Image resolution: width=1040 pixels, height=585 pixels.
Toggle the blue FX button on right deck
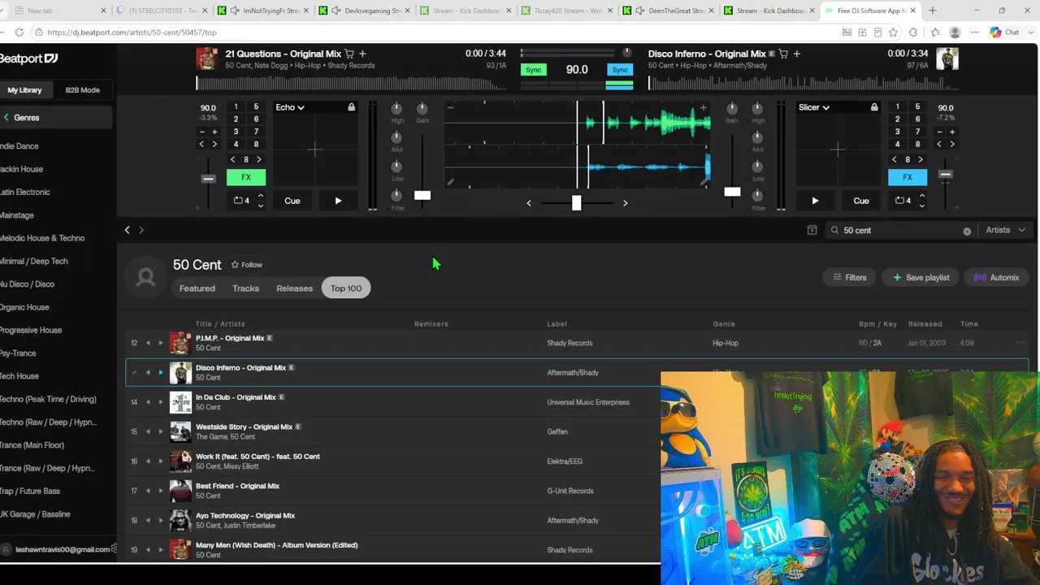tap(908, 177)
